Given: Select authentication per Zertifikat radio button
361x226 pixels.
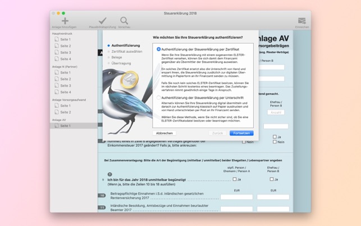Looking at the screenshot, I should [x=158, y=49].
